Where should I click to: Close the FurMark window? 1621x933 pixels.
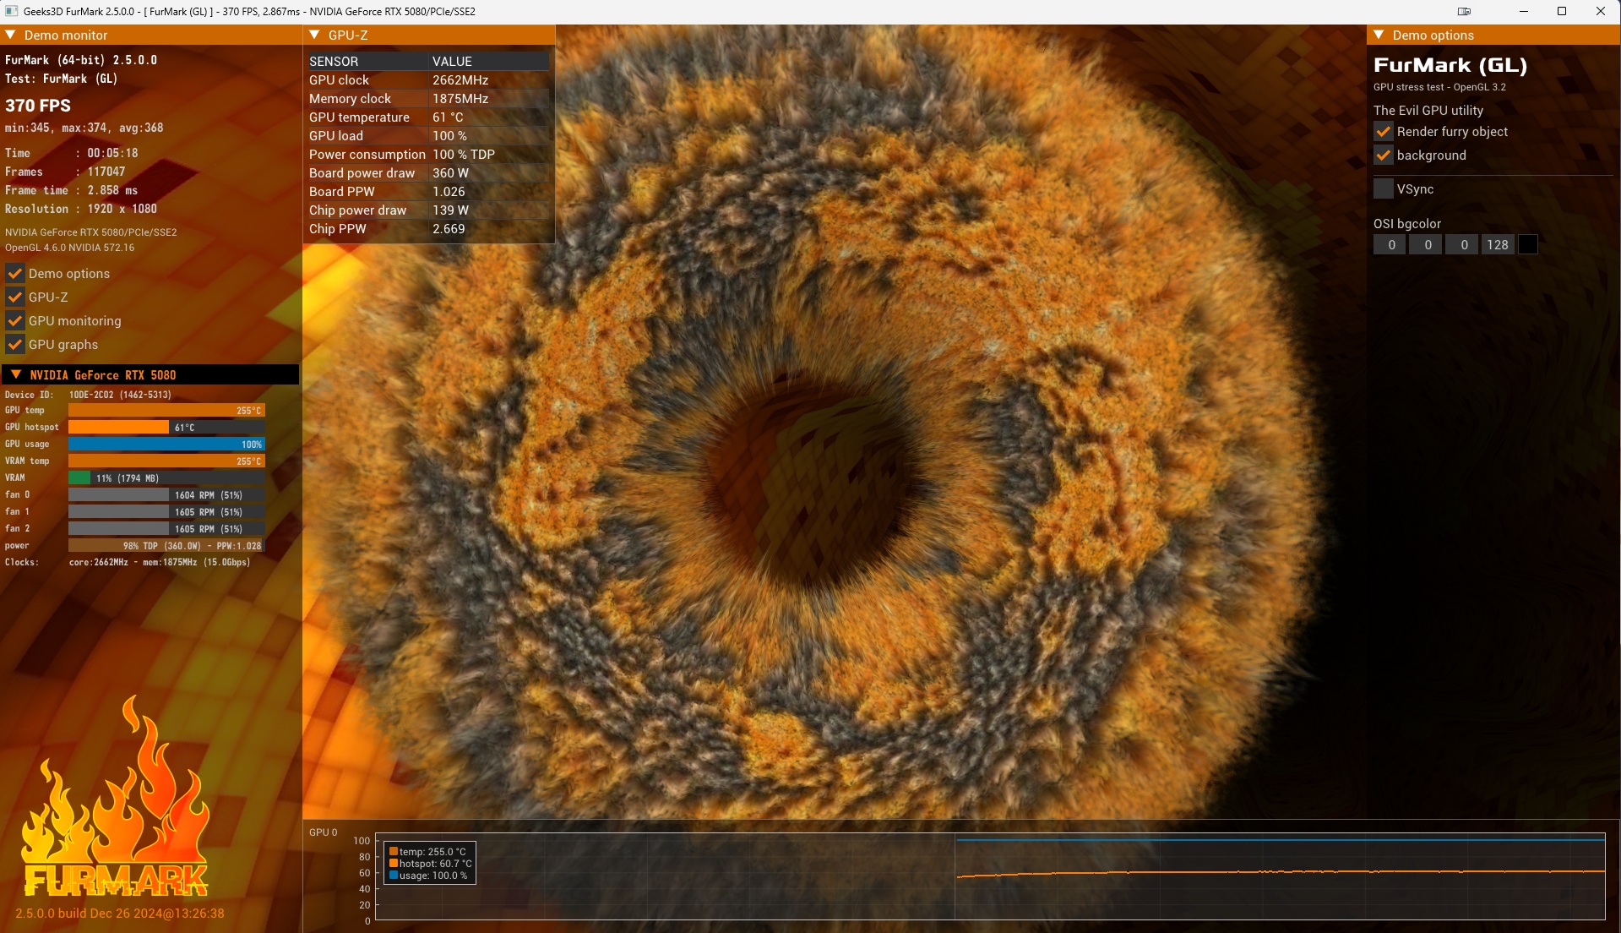(x=1600, y=11)
